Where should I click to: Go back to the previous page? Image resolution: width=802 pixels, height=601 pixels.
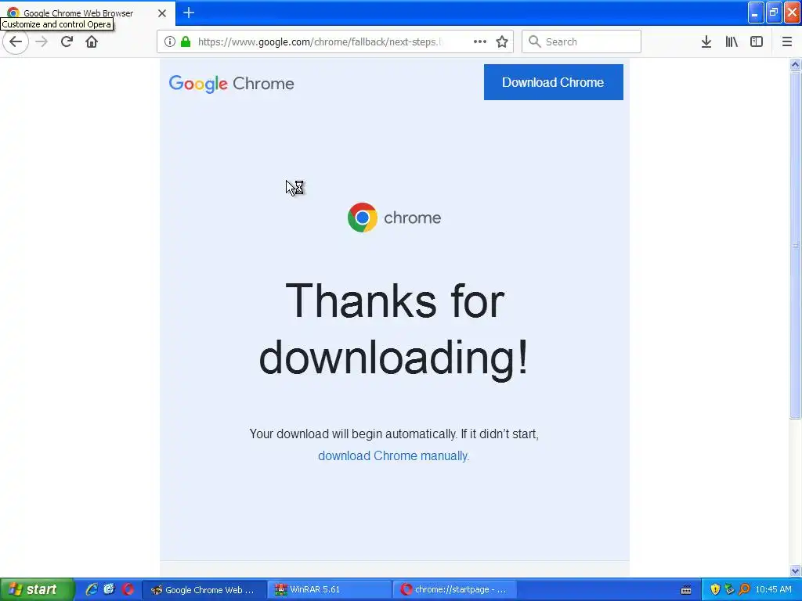(x=16, y=42)
